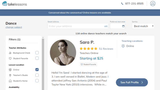Click the Street address input field

78,26
